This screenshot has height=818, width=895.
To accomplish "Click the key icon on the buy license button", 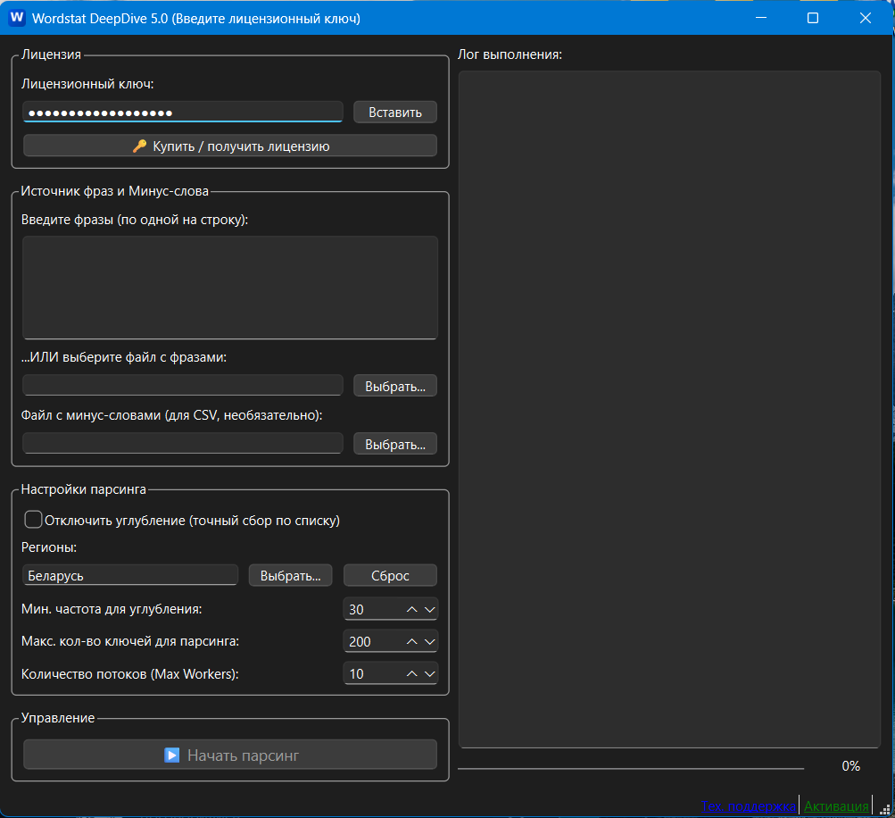I will [x=139, y=146].
